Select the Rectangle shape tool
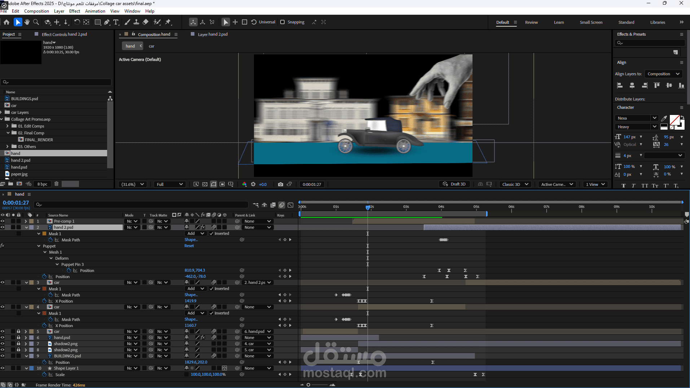This screenshot has height=388, width=690. pyautogui.click(x=97, y=22)
